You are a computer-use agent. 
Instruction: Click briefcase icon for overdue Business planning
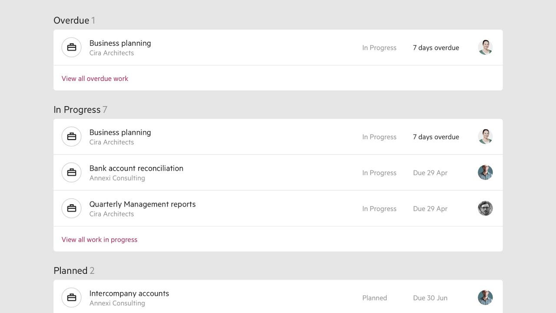[72, 47]
